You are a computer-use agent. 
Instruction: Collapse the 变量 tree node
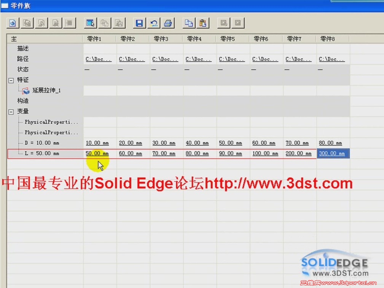pyautogui.click(x=11, y=112)
